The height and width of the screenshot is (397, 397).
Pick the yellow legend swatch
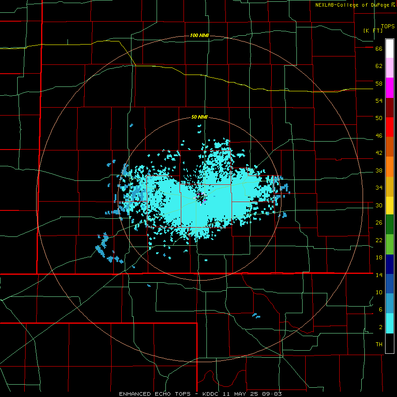[x=390, y=206]
